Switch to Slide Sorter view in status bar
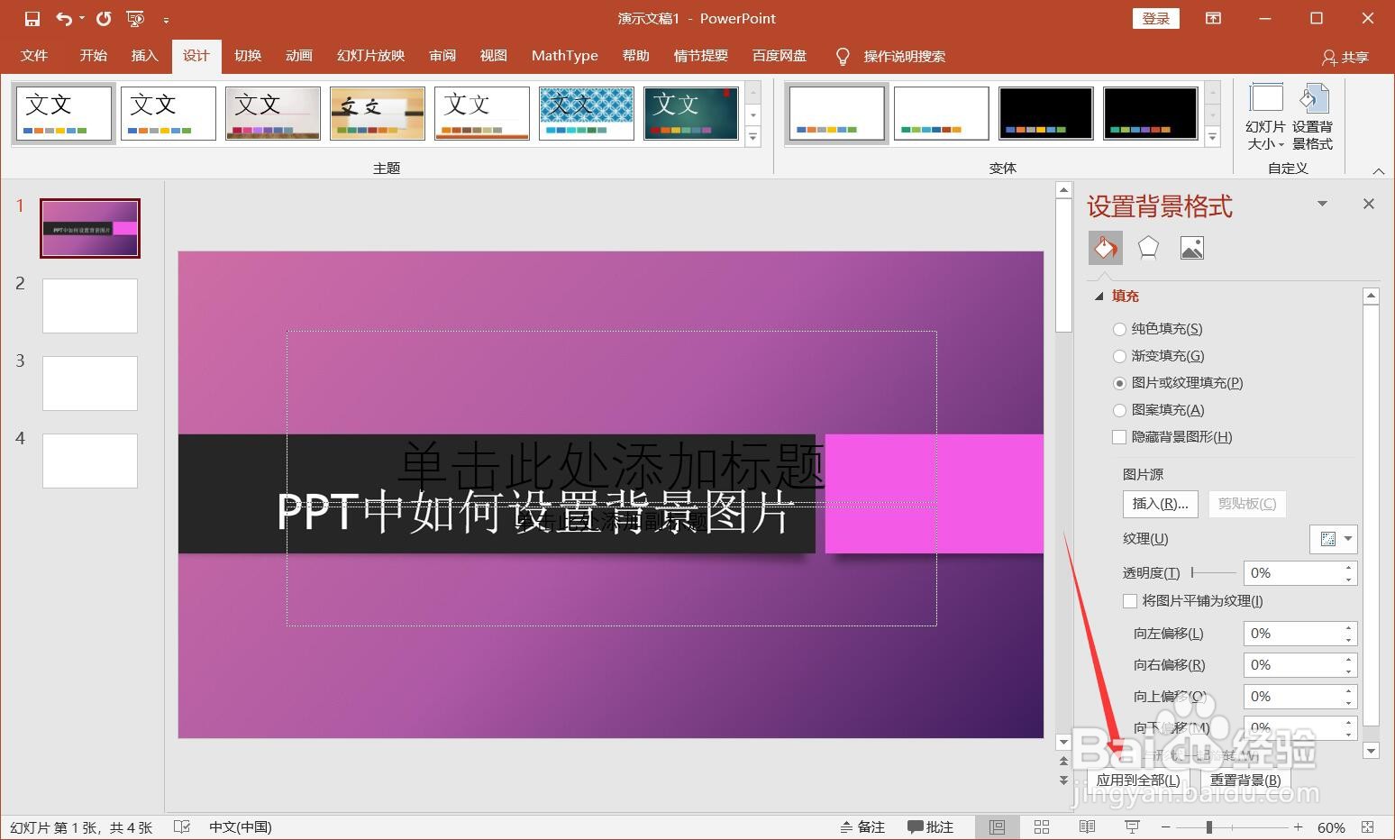This screenshot has height=840, width=1395. click(1041, 826)
